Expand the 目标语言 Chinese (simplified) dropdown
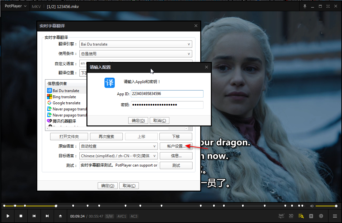 point(119,156)
